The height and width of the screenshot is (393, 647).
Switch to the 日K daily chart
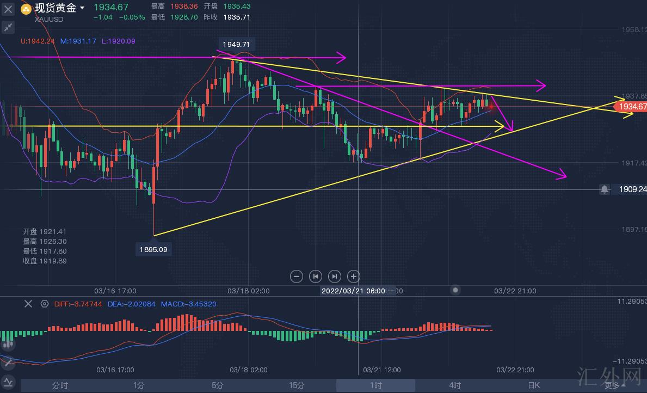tap(534, 385)
